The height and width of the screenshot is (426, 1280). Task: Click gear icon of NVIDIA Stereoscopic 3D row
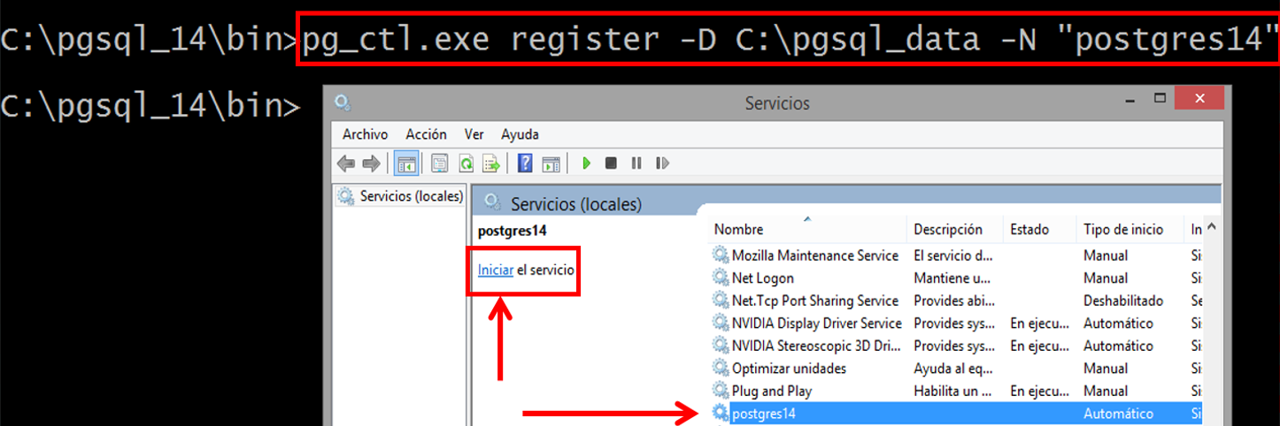click(x=721, y=346)
